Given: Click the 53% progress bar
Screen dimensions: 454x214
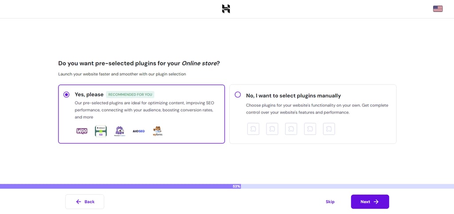Looking at the screenshot, I should (227, 186).
